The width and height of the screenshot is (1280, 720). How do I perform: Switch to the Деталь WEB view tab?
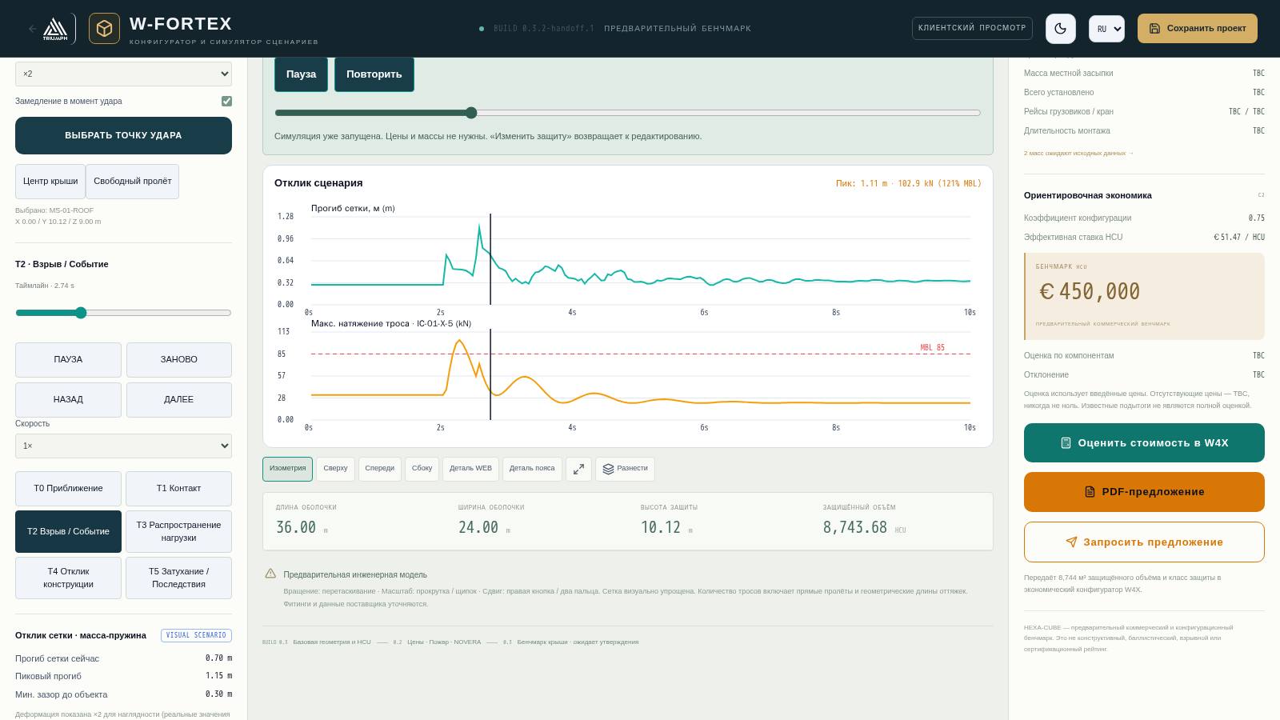click(x=470, y=469)
